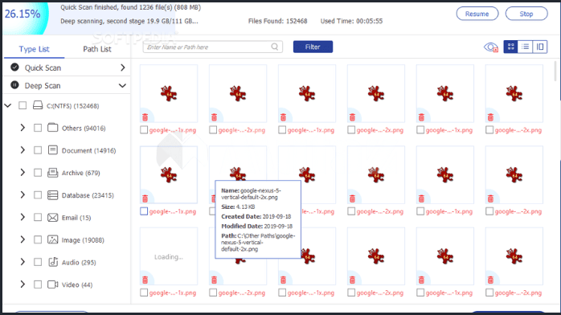Tick the C:(NTFS) drive checkbox
The height and width of the screenshot is (315, 561).
(x=23, y=105)
